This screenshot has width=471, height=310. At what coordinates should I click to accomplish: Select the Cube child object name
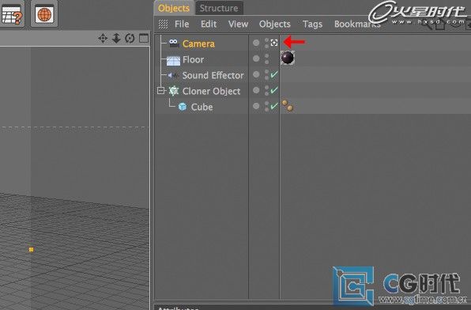(x=202, y=107)
